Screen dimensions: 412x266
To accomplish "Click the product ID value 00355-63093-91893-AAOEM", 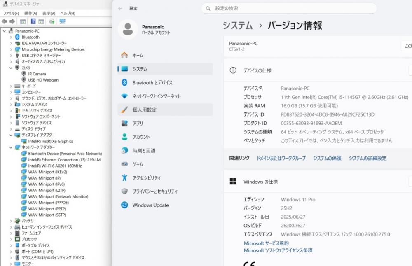I will pos(311,123).
